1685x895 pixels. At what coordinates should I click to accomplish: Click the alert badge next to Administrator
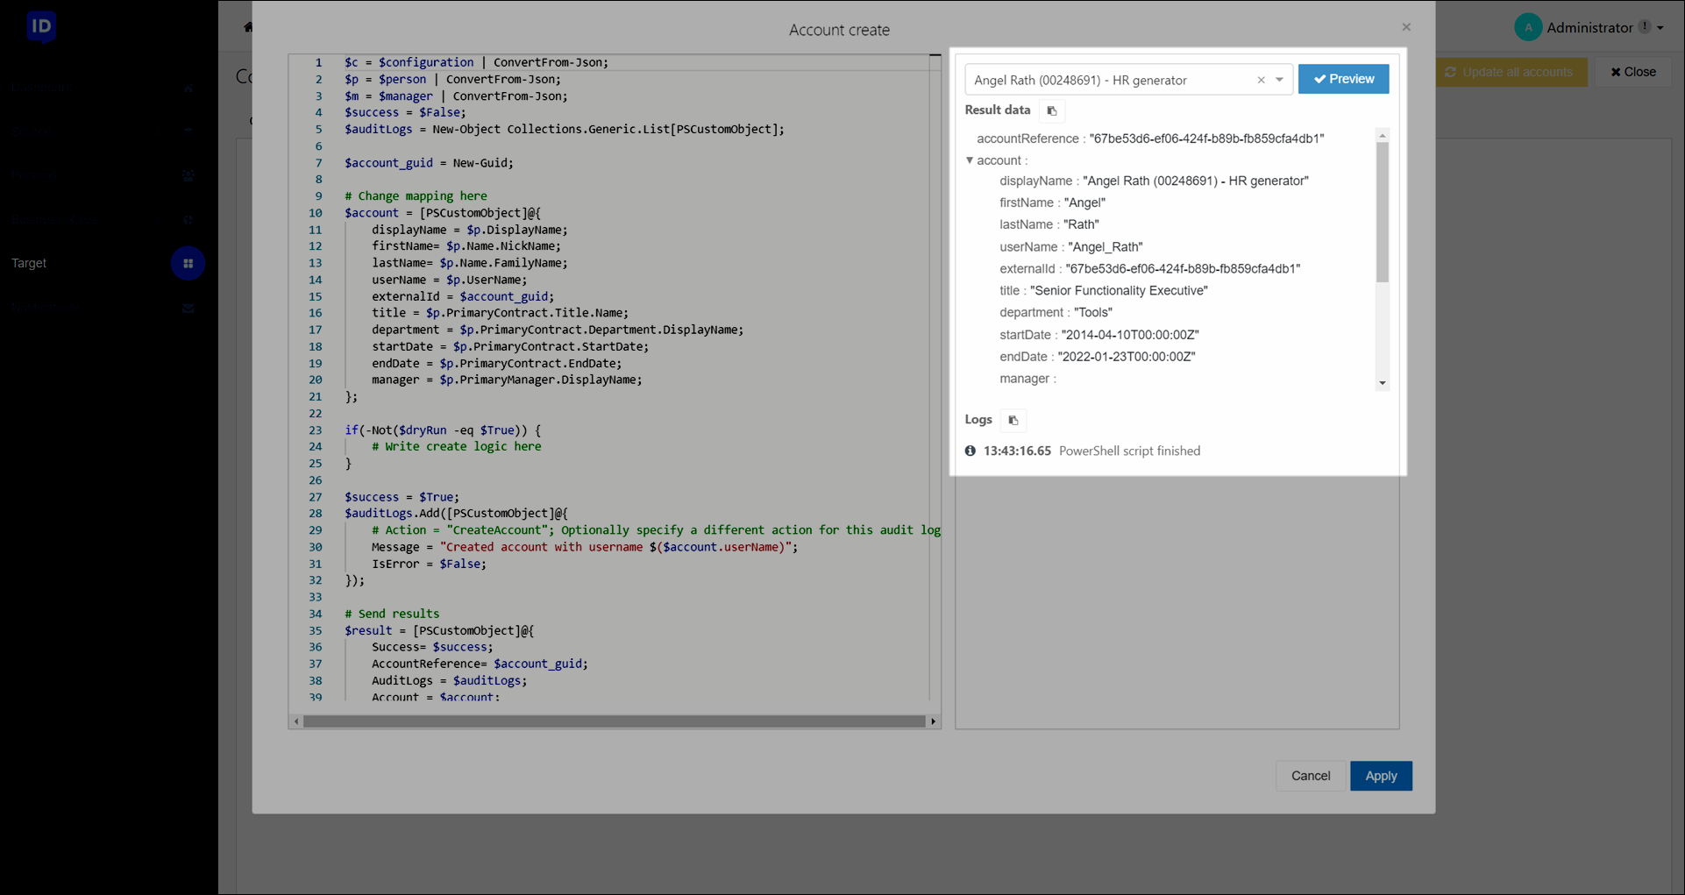pos(1645,26)
